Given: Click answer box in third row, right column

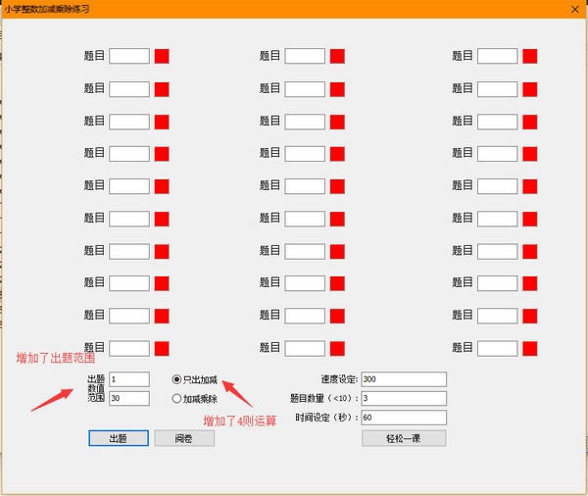Looking at the screenshot, I should 497,122.
